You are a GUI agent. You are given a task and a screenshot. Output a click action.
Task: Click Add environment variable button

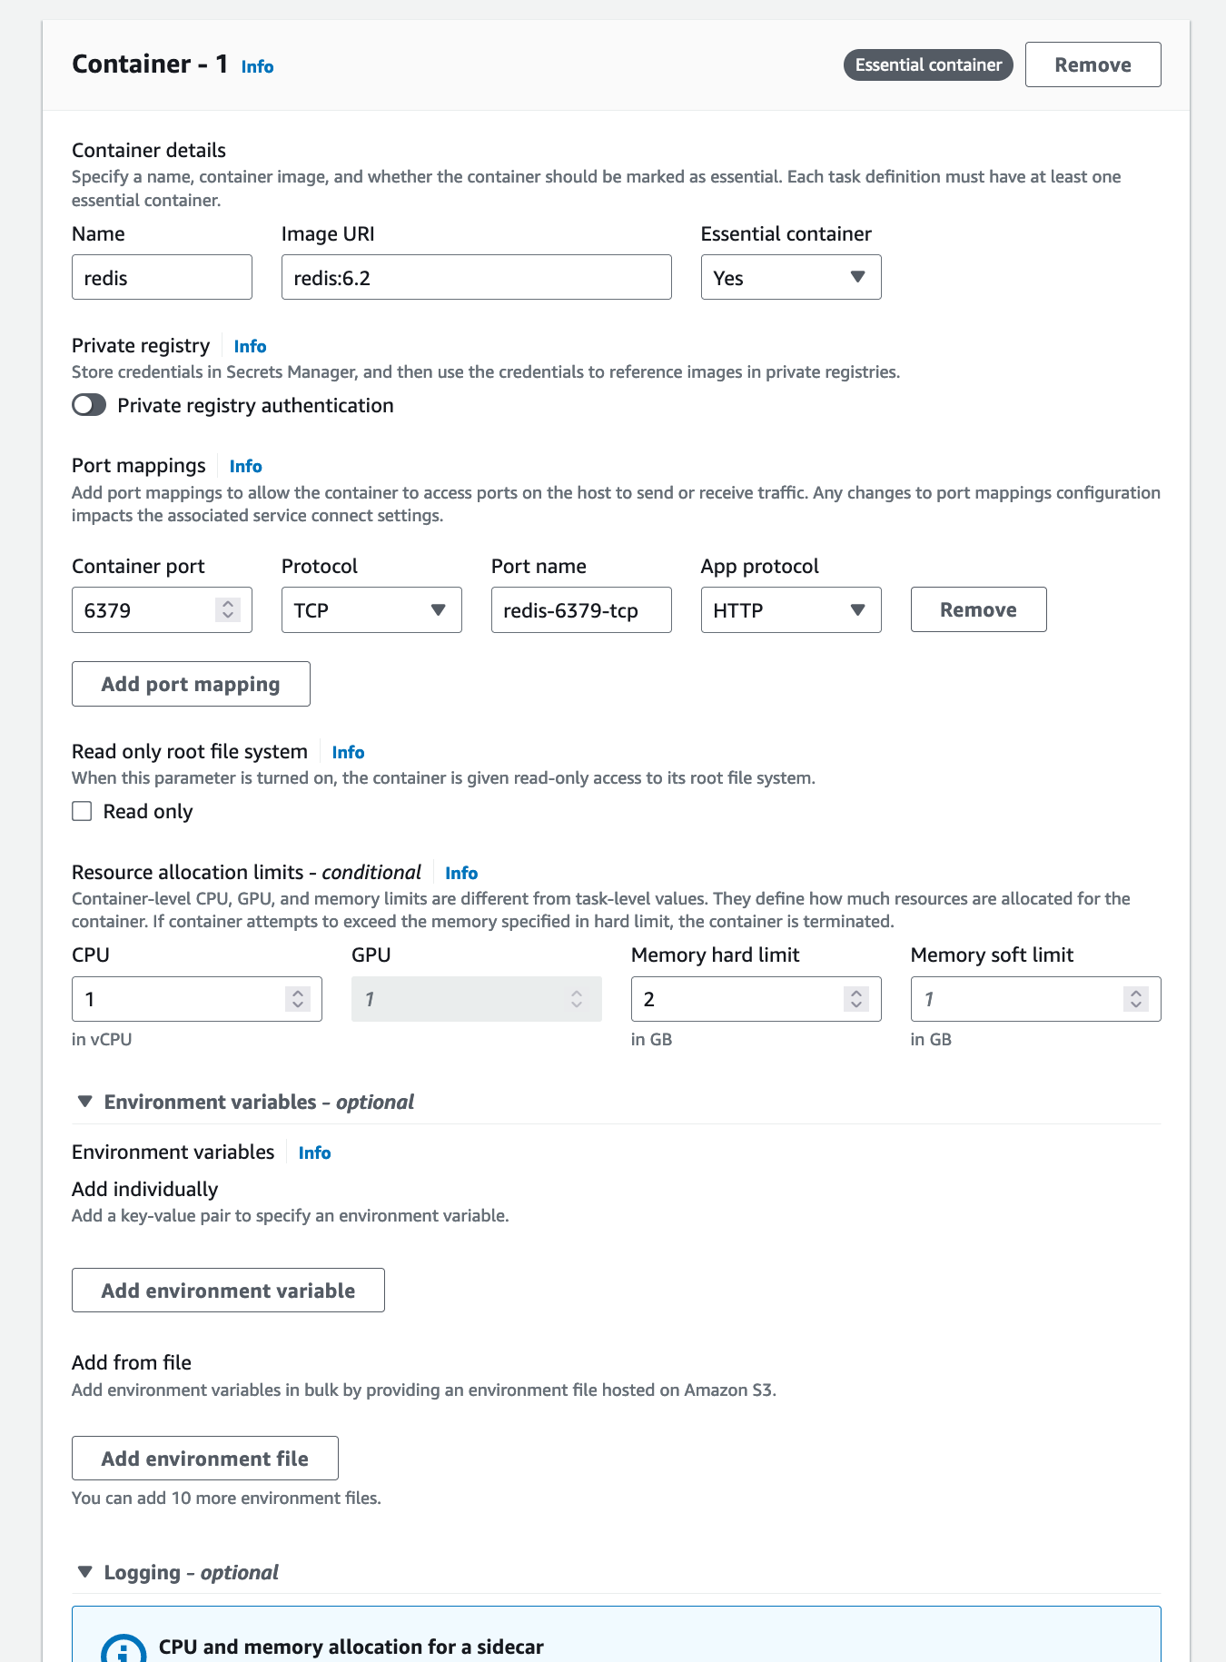pos(228,1291)
